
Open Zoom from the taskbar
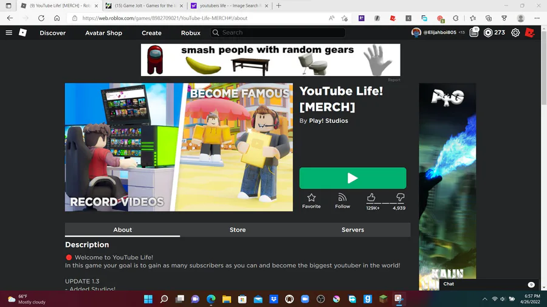tap(305, 299)
